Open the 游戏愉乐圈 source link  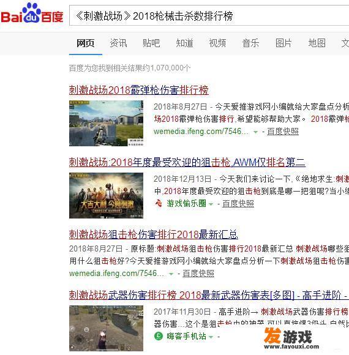pos(186,203)
